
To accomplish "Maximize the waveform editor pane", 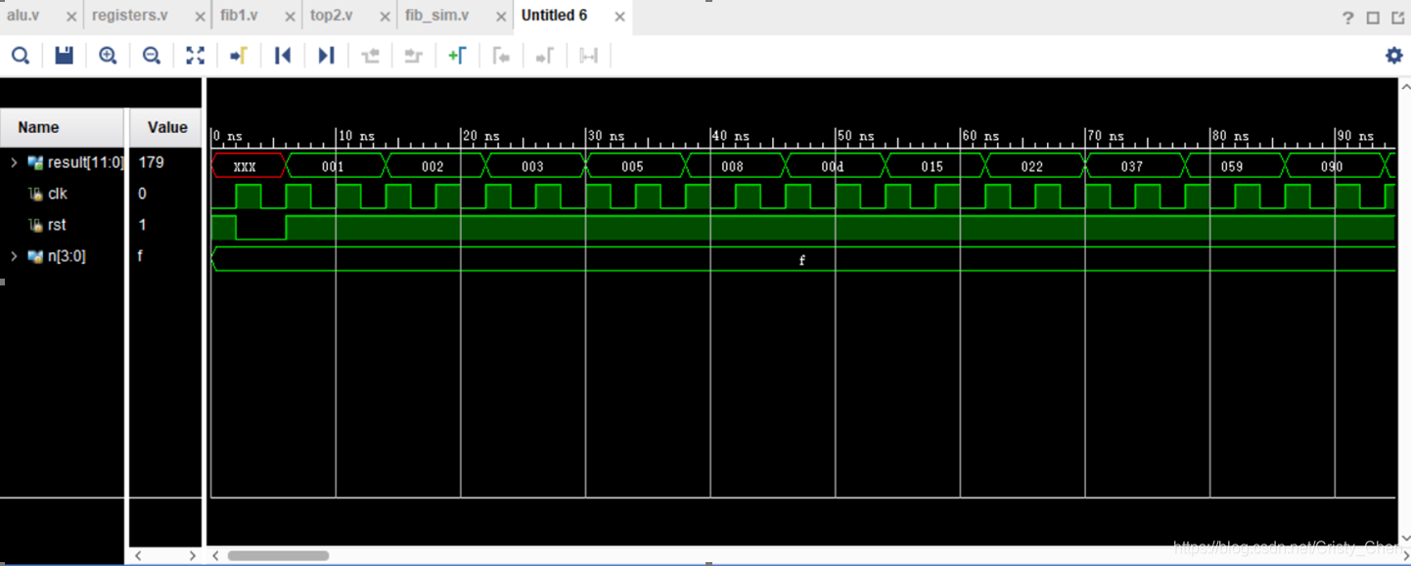I will [1373, 18].
